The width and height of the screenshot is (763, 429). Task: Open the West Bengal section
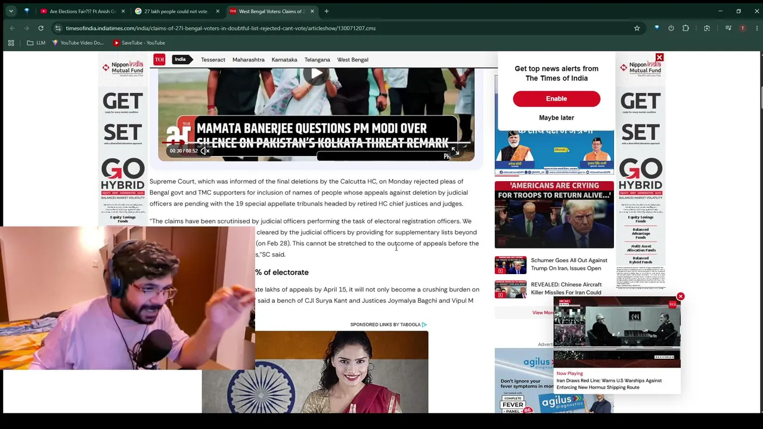pyautogui.click(x=353, y=60)
